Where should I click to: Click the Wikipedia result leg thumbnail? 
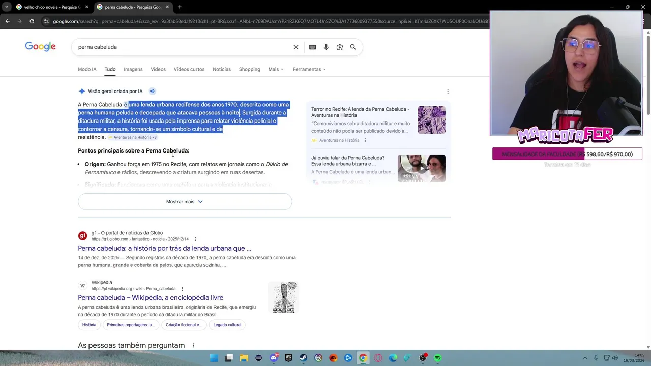click(x=283, y=297)
